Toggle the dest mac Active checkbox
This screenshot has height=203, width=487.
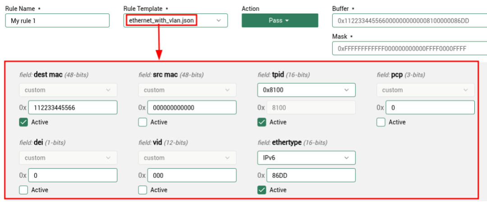point(23,122)
